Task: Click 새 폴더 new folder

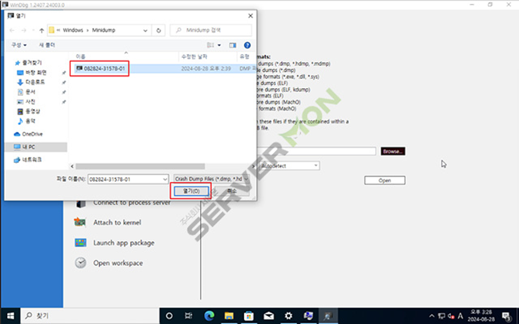Action: 47,45
